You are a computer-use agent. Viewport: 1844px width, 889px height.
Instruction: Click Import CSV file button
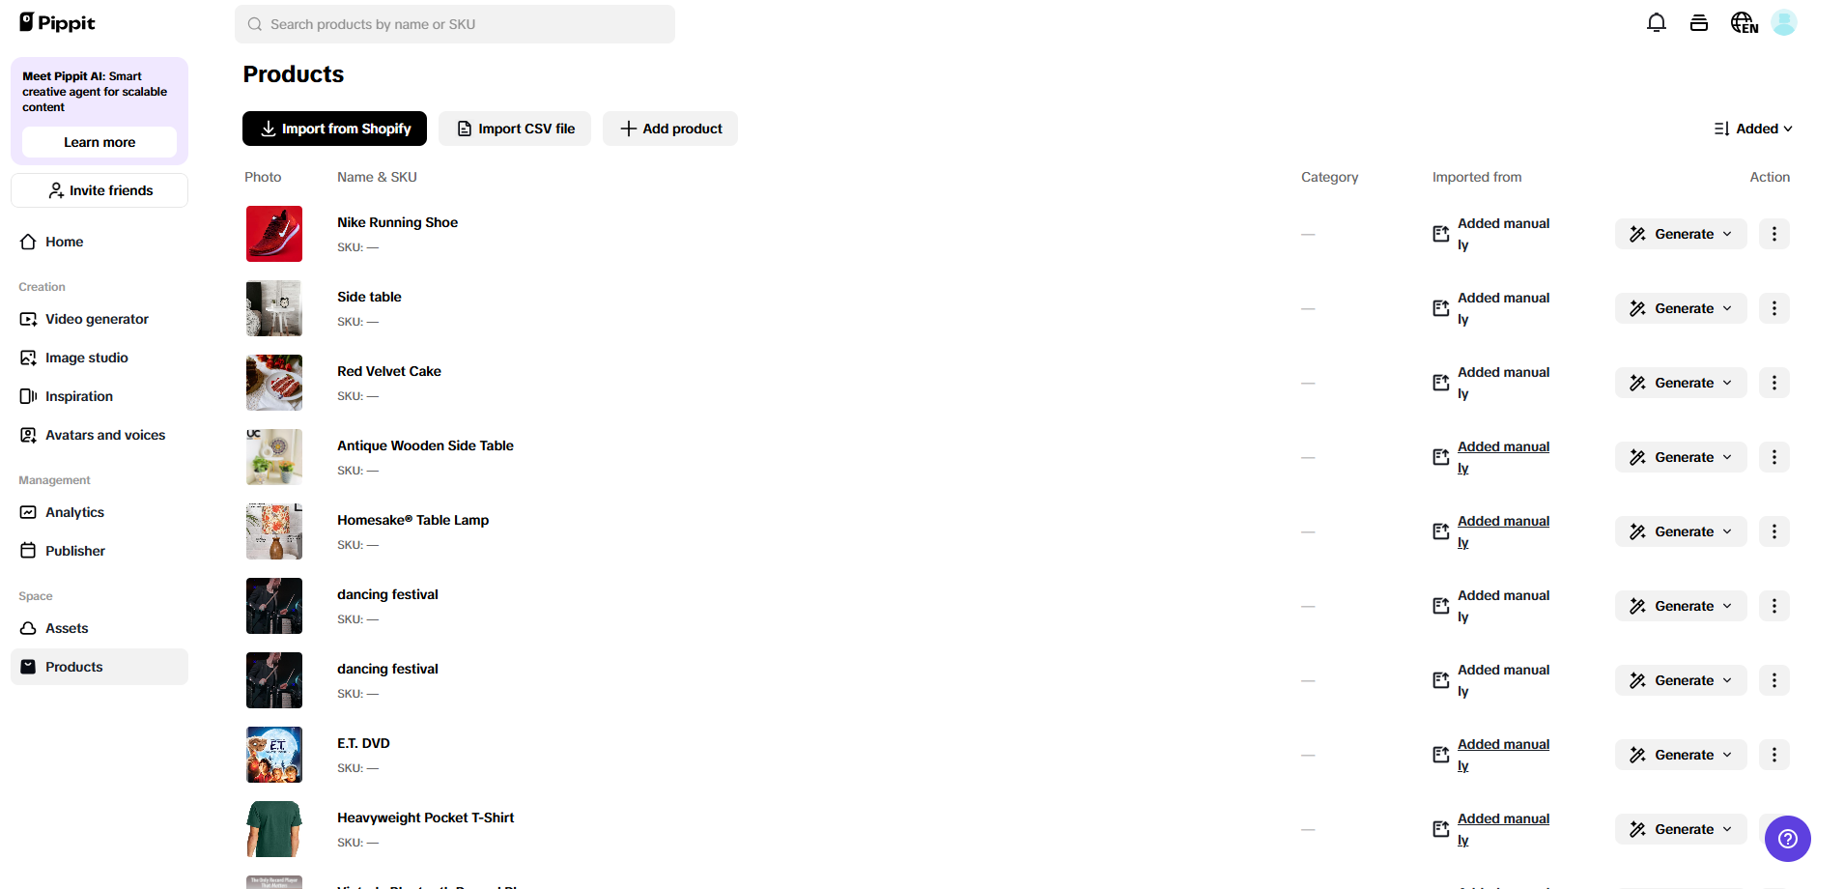coord(515,129)
